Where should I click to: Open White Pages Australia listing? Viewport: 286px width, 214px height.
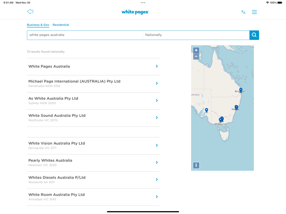click(x=93, y=66)
